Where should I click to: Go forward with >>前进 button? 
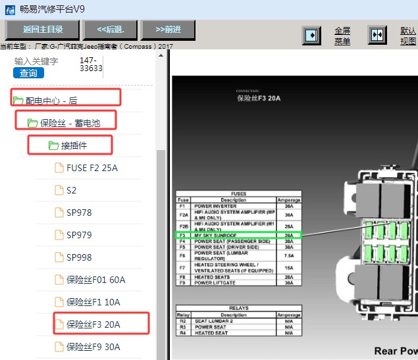pos(168,30)
